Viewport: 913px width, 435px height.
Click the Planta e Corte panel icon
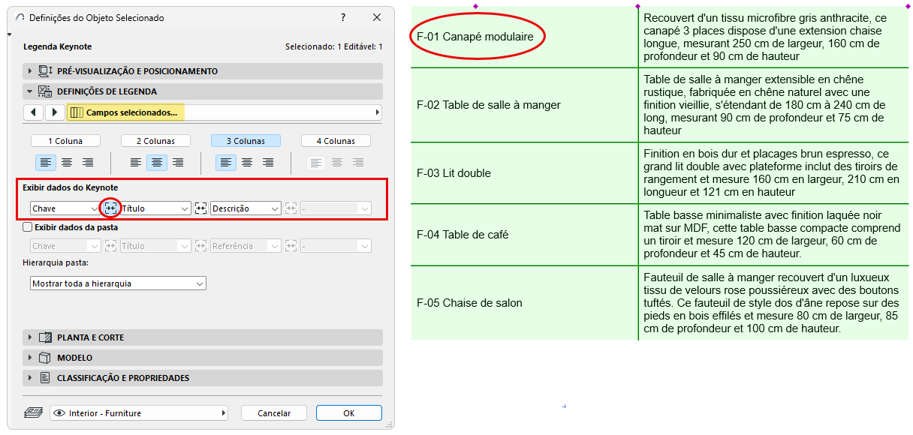45,337
